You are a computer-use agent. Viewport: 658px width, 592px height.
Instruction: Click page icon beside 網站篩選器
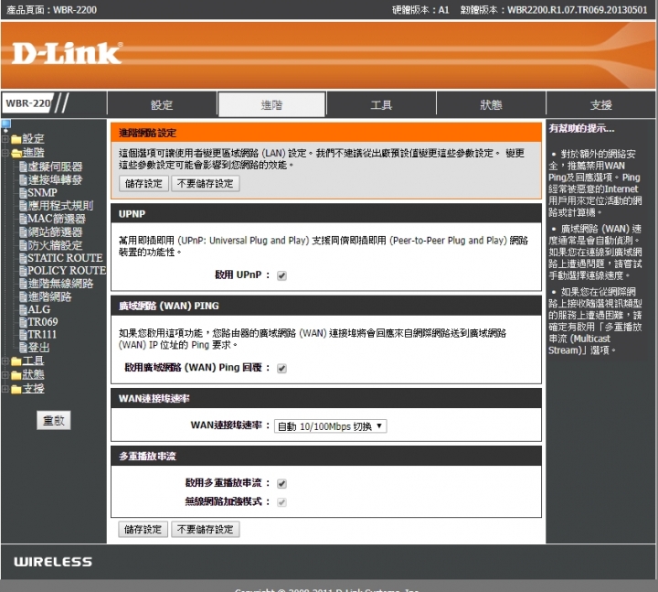pos(24,231)
